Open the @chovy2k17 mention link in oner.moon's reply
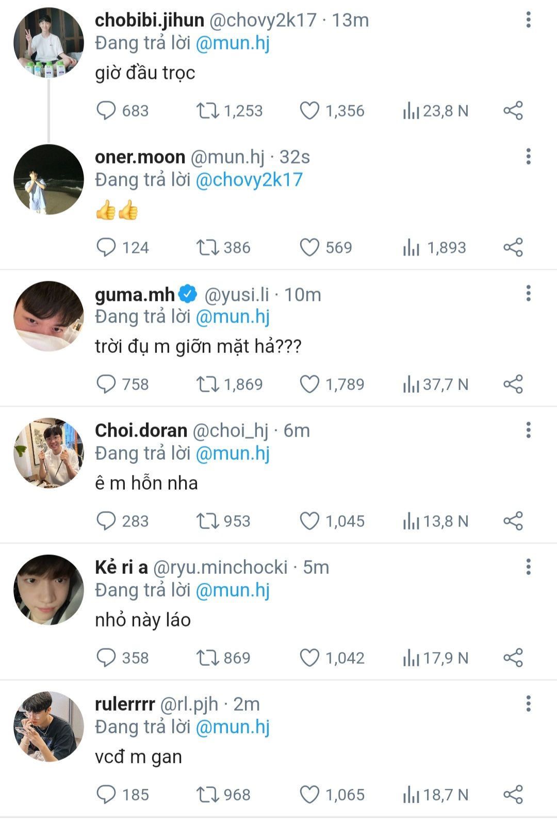 coord(249,180)
